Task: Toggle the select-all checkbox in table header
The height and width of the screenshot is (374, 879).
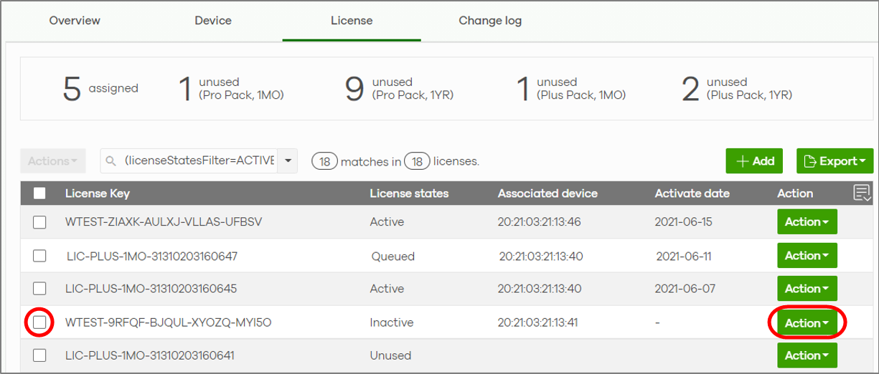Action: pos(39,193)
